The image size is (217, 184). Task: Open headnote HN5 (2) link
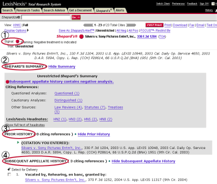tap(90, 119)
